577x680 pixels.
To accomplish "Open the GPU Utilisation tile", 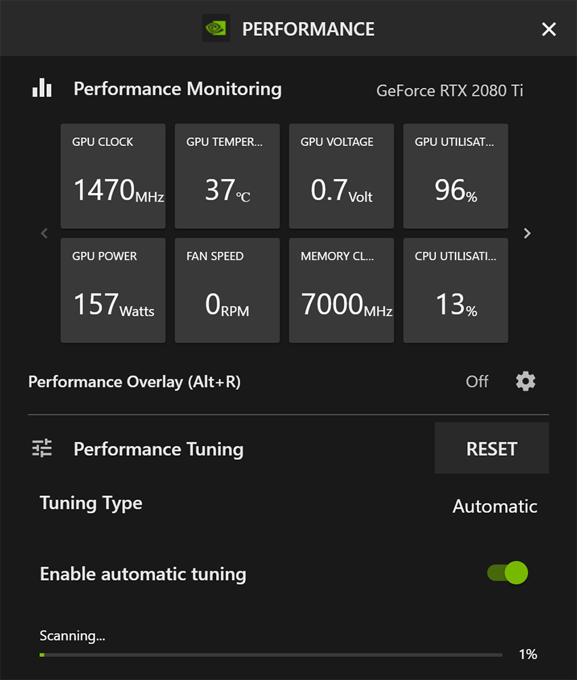I will (455, 176).
